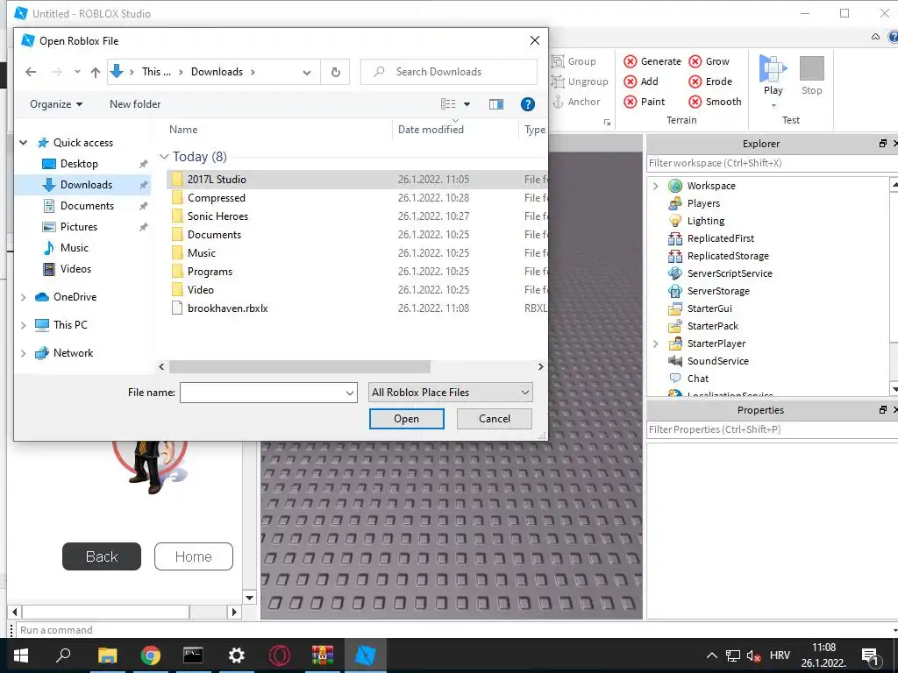Viewport: 898px width, 673px height.
Task: Expand the Workspace tree node
Action: pos(656,186)
